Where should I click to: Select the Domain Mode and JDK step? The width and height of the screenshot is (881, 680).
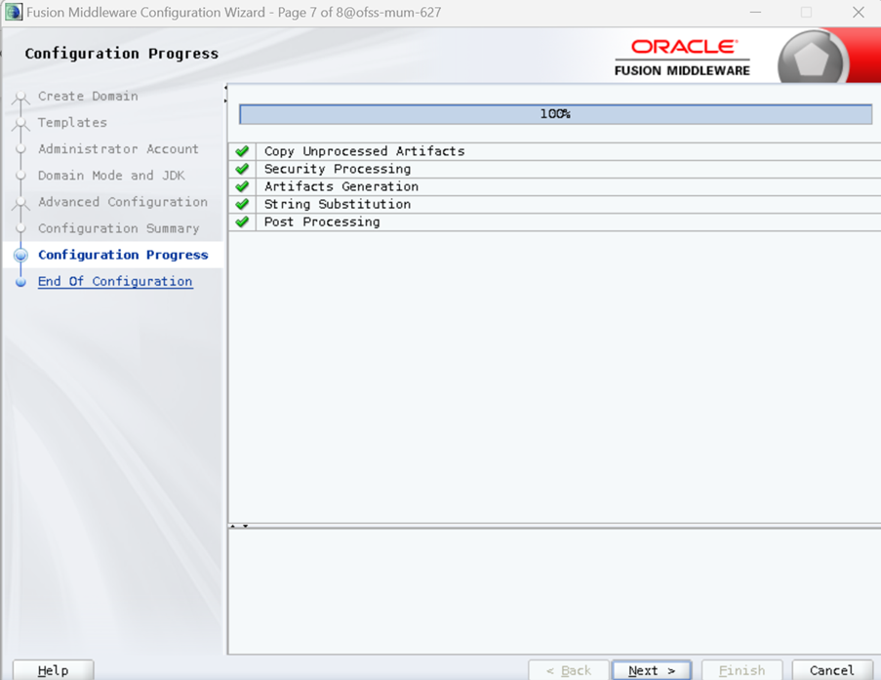click(x=111, y=176)
